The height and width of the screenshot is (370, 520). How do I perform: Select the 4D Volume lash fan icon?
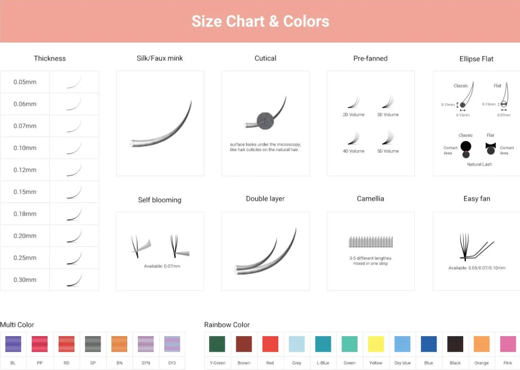pyautogui.click(x=353, y=138)
